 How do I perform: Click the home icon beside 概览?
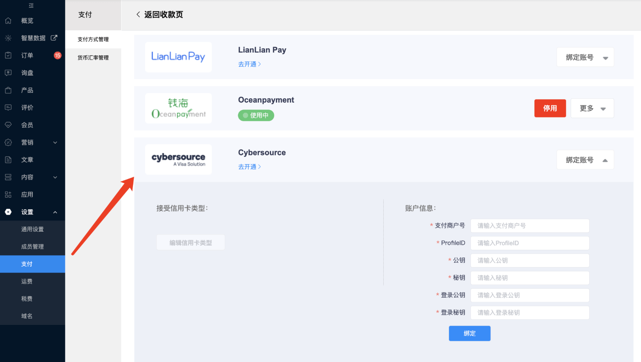point(8,21)
